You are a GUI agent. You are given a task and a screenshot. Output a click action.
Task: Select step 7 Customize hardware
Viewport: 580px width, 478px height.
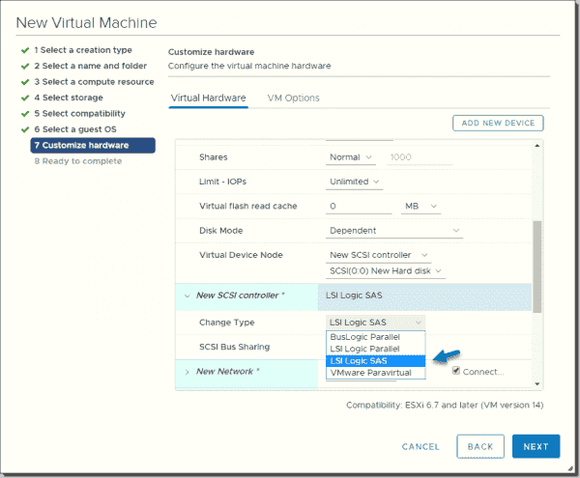[93, 145]
